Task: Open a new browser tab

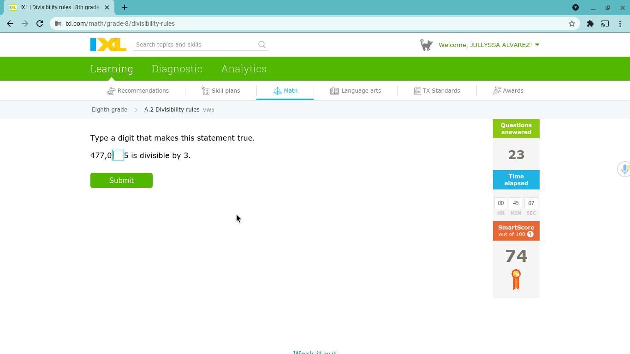Action: (x=125, y=7)
